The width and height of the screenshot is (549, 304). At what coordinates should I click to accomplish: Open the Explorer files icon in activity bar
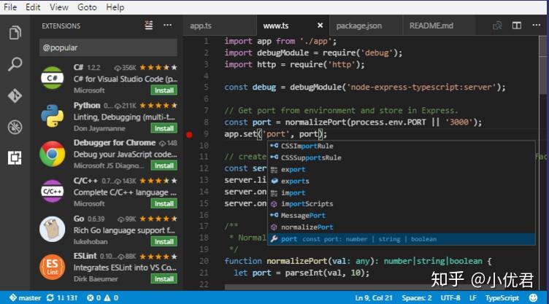click(15, 33)
